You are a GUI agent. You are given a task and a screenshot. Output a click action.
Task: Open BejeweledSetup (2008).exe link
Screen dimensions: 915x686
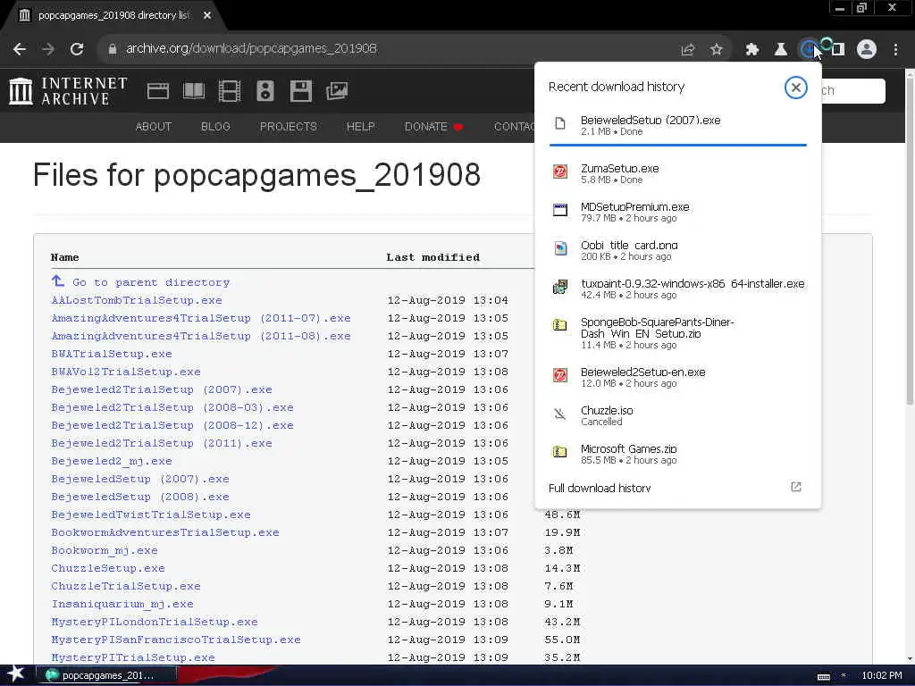(x=140, y=497)
